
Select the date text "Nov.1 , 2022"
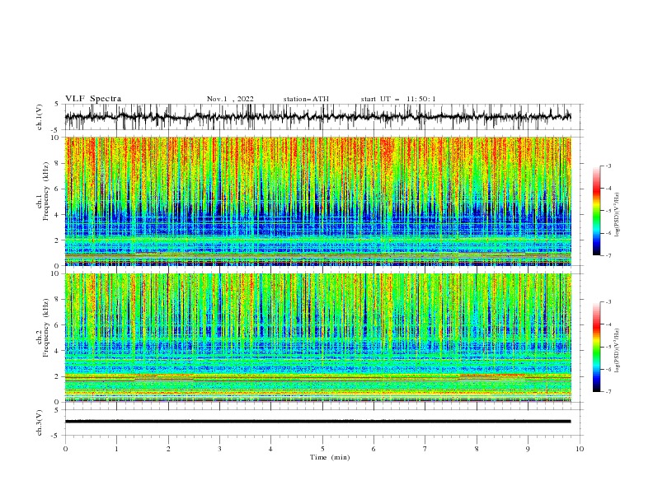click(x=230, y=99)
